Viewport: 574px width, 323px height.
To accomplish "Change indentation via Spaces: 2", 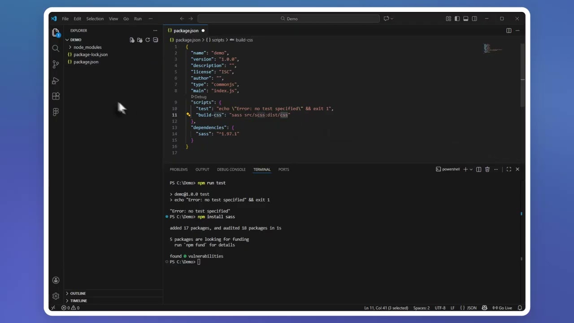I will pyautogui.click(x=422, y=308).
